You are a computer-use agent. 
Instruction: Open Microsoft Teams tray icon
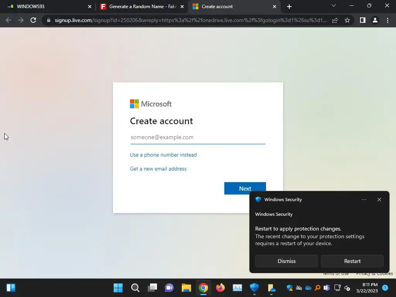(326, 288)
